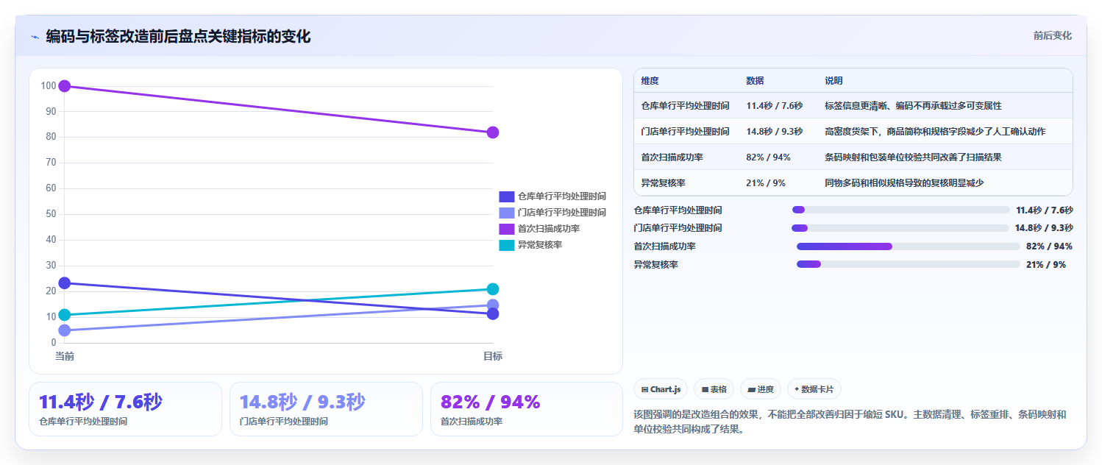Click the 100 y-axis tick label
This screenshot has width=1102, height=465.
tap(49, 86)
